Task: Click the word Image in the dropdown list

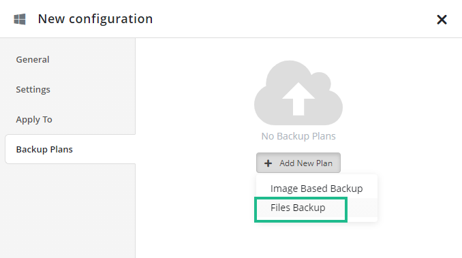Action: coord(284,189)
